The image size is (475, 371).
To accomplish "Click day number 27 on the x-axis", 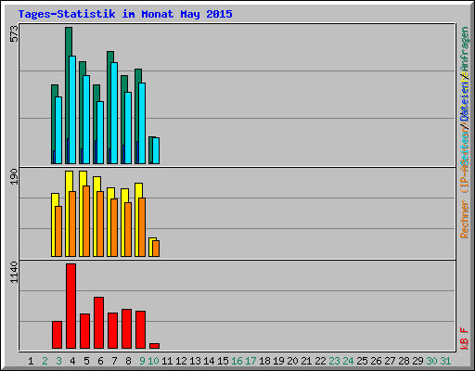I will [x=390, y=361].
